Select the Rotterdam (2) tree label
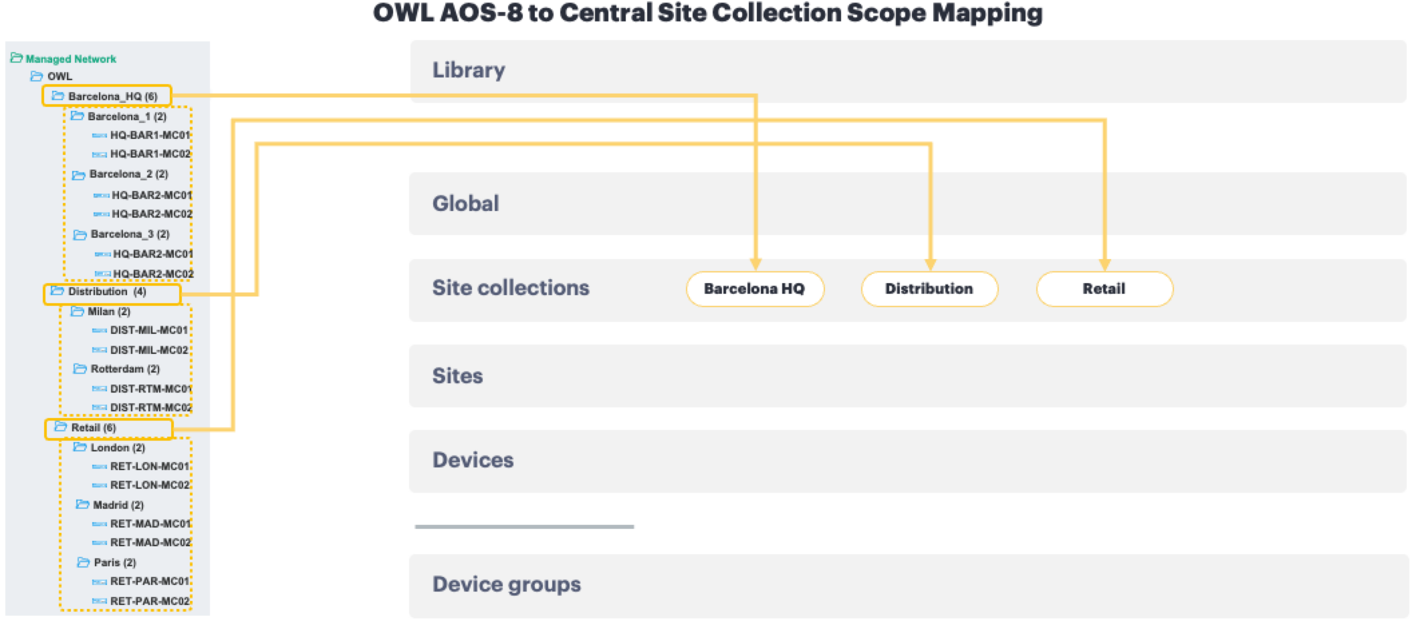The image size is (1412, 621). (x=125, y=369)
